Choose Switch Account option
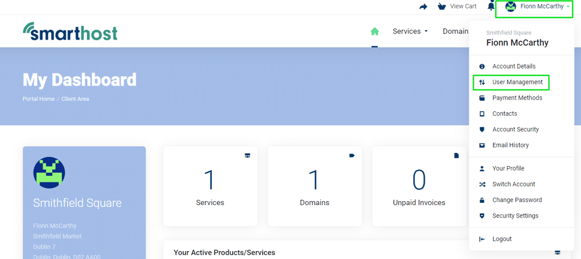The width and height of the screenshot is (581, 259). point(513,184)
